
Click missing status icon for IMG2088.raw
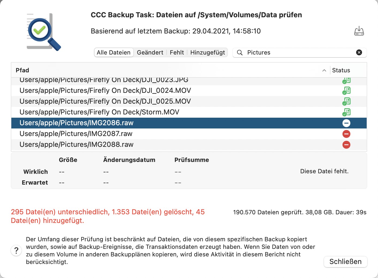346,145
